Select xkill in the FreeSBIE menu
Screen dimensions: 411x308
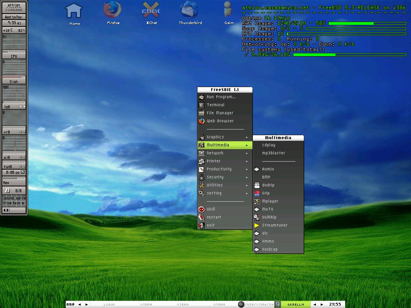click(x=225, y=209)
